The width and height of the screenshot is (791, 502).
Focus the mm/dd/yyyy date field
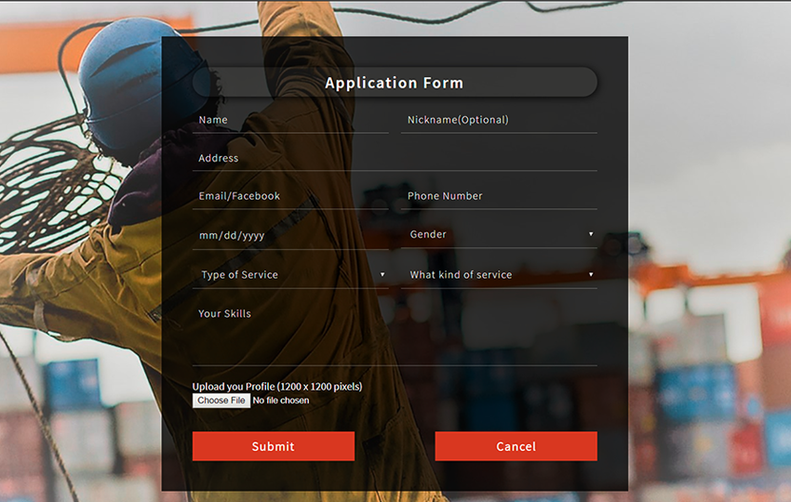[x=289, y=235]
